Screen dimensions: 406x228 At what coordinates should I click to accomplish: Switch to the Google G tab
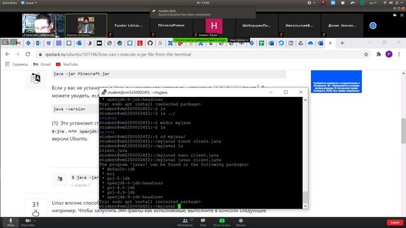(160, 43)
